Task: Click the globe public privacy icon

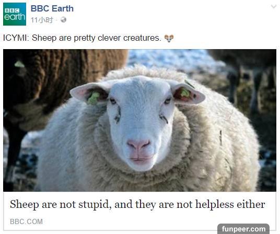Action: pos(63,20)
